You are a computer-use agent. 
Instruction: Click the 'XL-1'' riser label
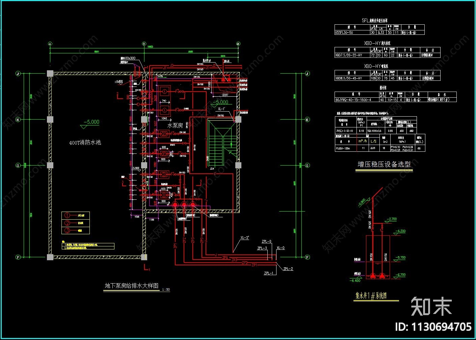pos(222,109)
